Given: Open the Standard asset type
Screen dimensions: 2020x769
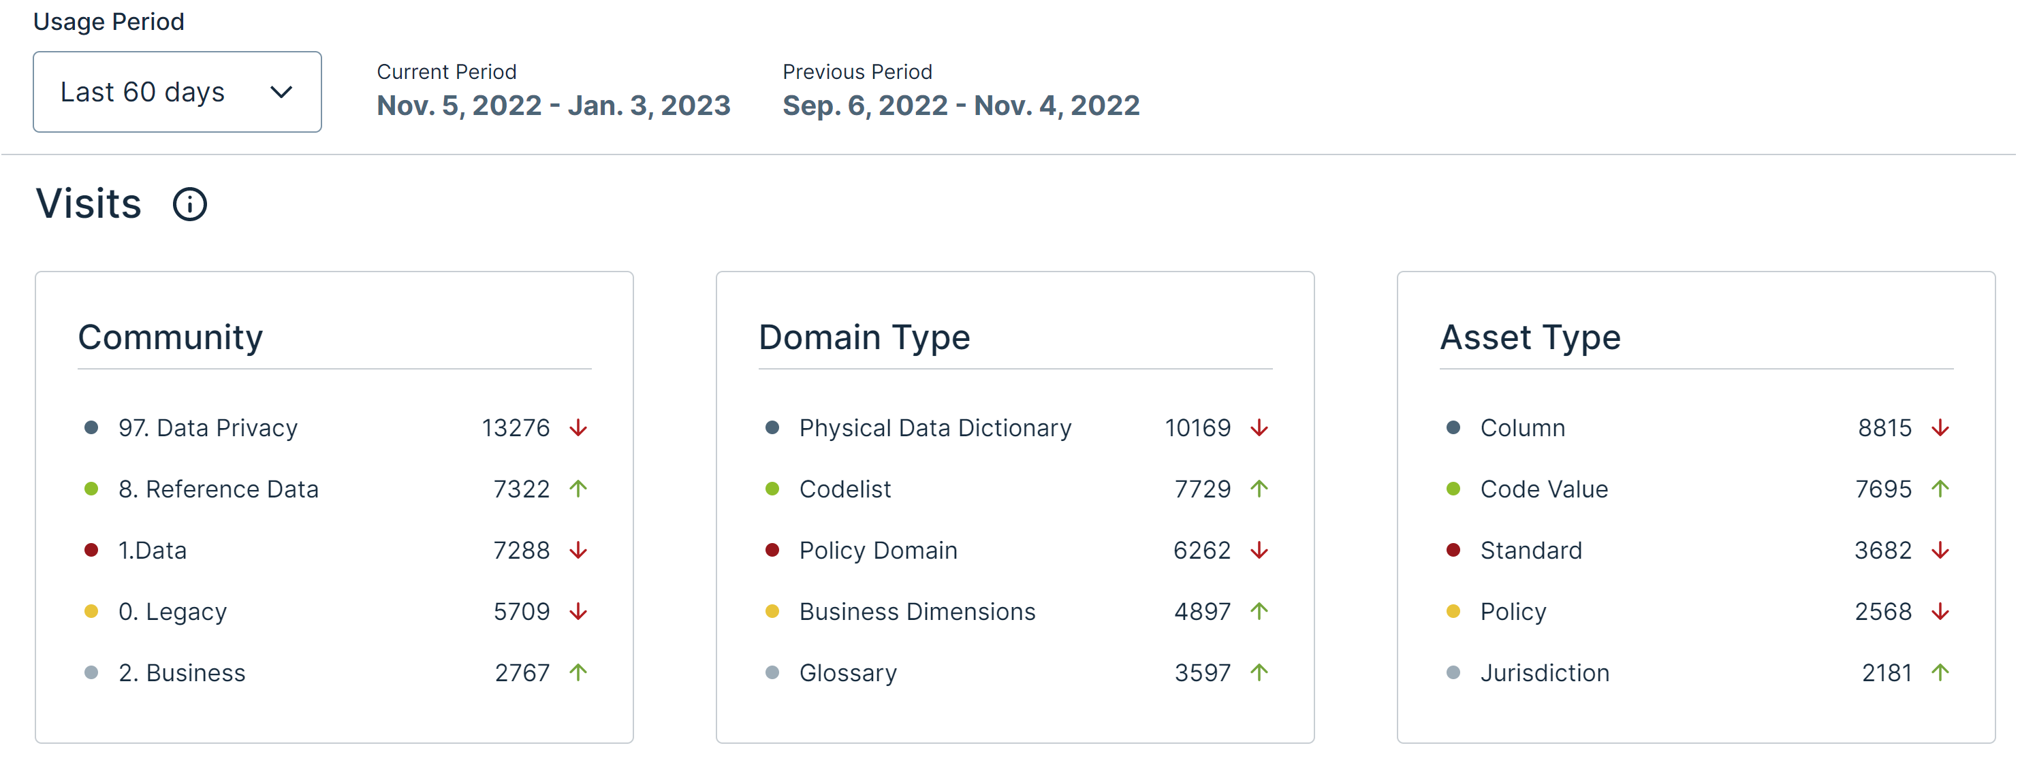Looking at the screenshot, I should 1531,551.
